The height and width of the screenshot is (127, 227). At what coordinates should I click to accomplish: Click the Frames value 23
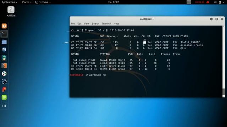tap(168, 60)
